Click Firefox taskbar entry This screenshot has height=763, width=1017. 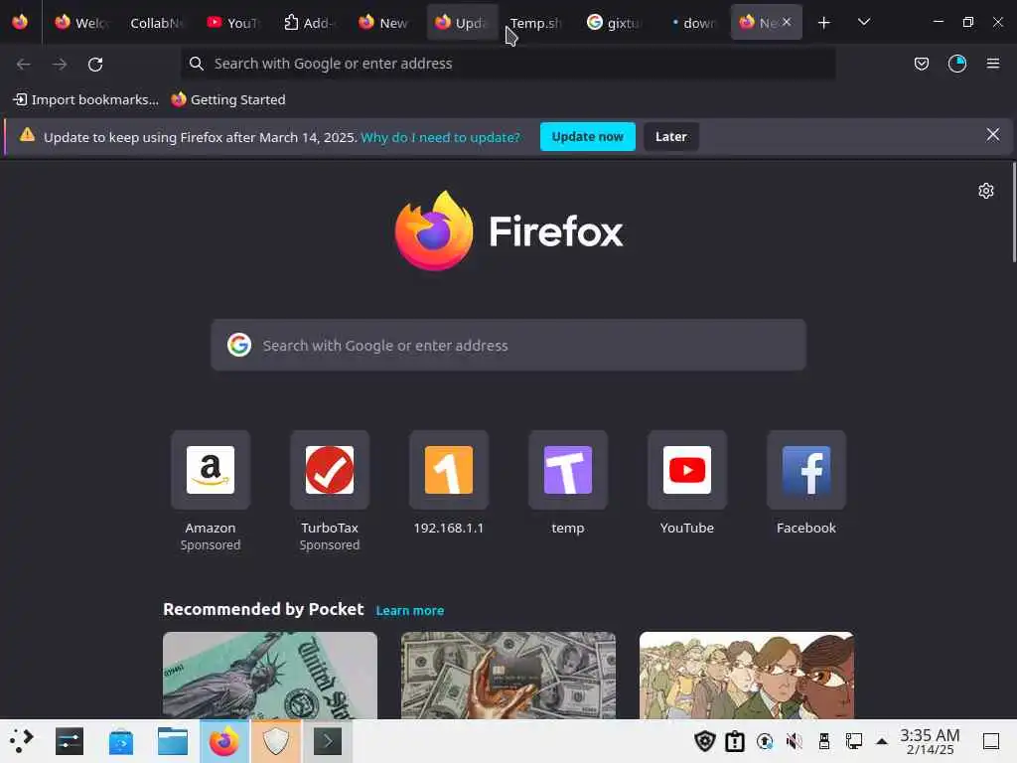(x=224, y=741)
